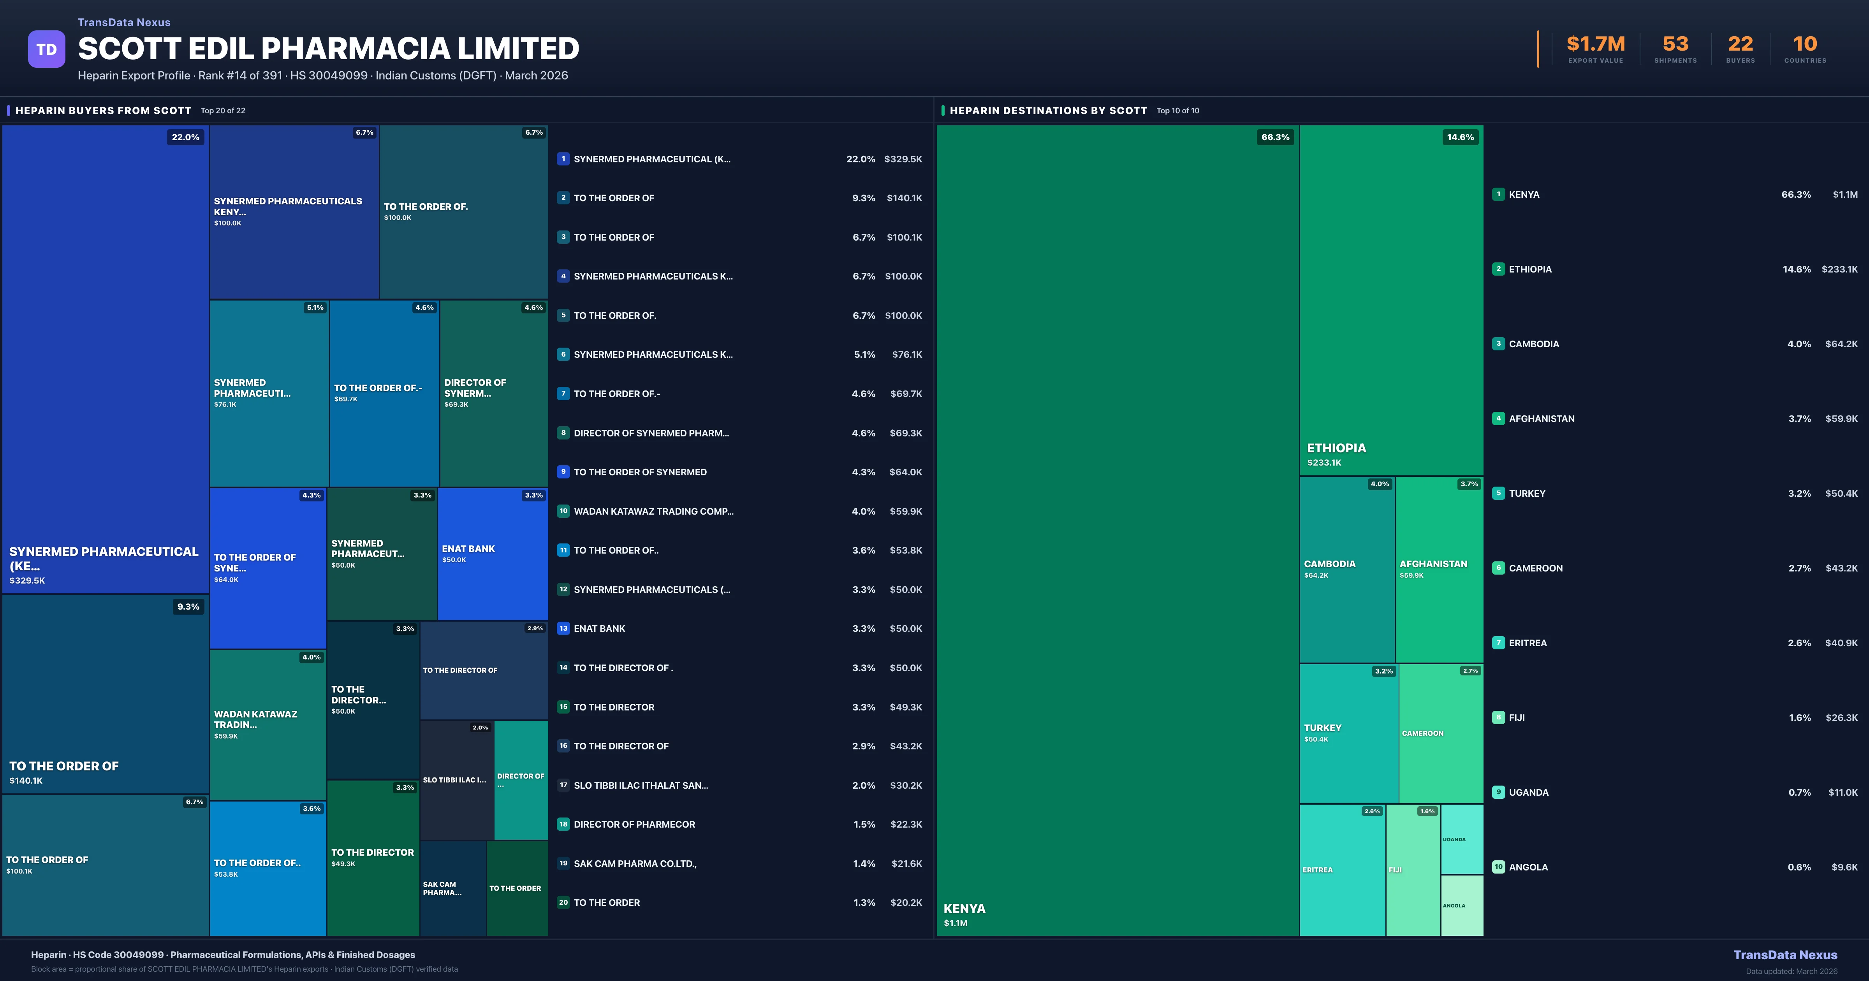This screenshot has height=981, width=1869.
Task: Click rank badge 5 next to TURKEY
Action: [x=1498, y=493]
